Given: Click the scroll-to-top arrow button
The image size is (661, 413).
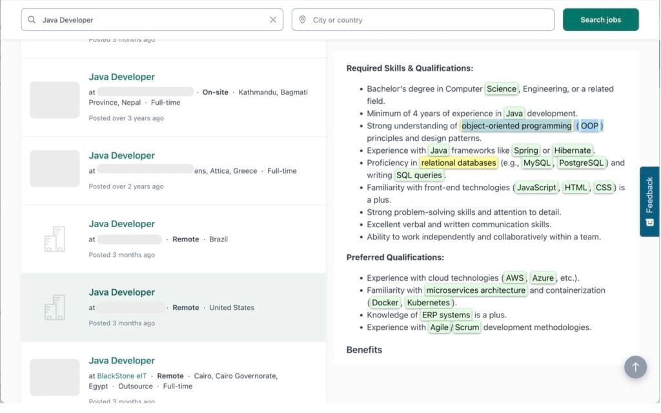Looking at the screenshot, I should click(x=635, y=367).
